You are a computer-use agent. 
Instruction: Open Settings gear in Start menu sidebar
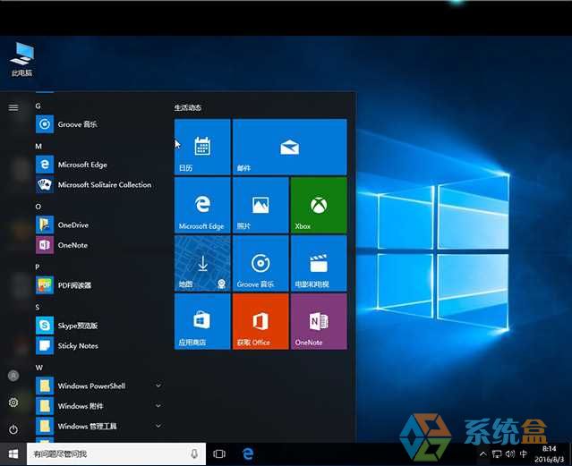tap(13, 402)
